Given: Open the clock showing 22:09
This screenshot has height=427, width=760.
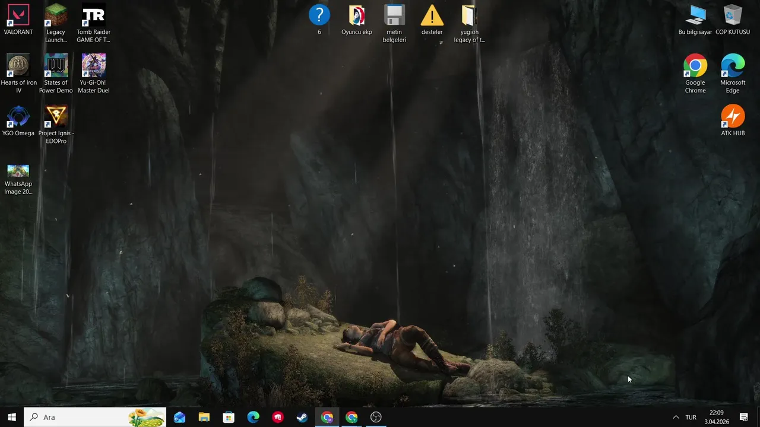Looking at the screenshot, I should [x=717, y=417].
